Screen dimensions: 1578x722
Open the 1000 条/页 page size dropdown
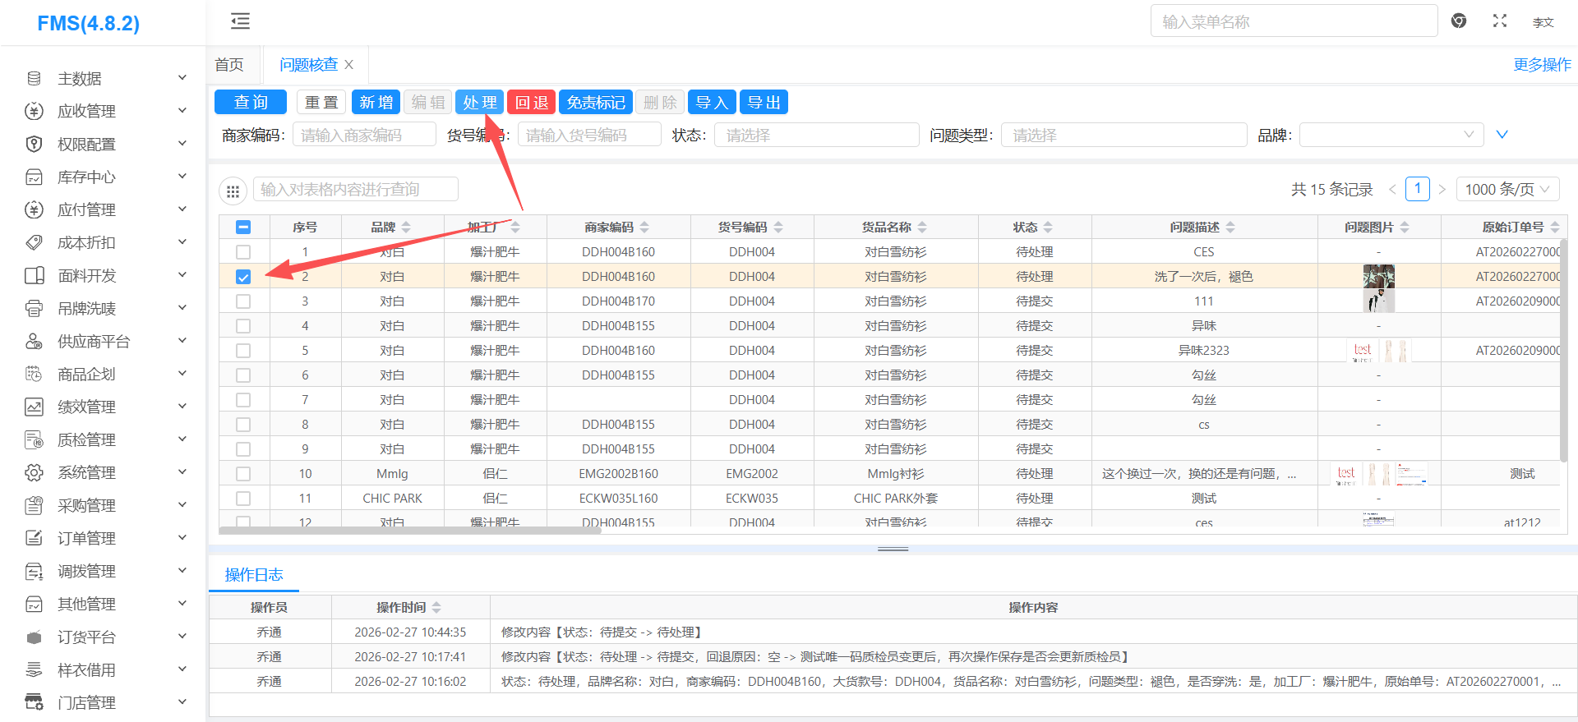(x=1506, y=190)
